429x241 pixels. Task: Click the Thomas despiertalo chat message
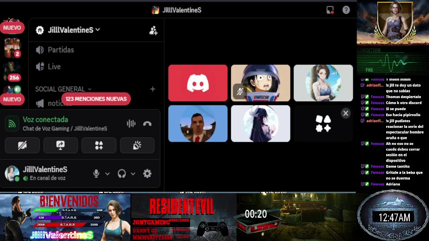click(x=403, y=97)
